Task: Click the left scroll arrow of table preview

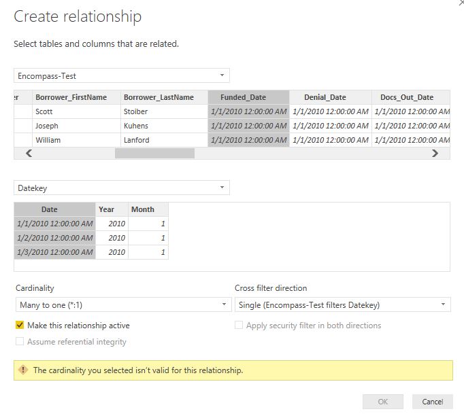Action: pos(29,154)
